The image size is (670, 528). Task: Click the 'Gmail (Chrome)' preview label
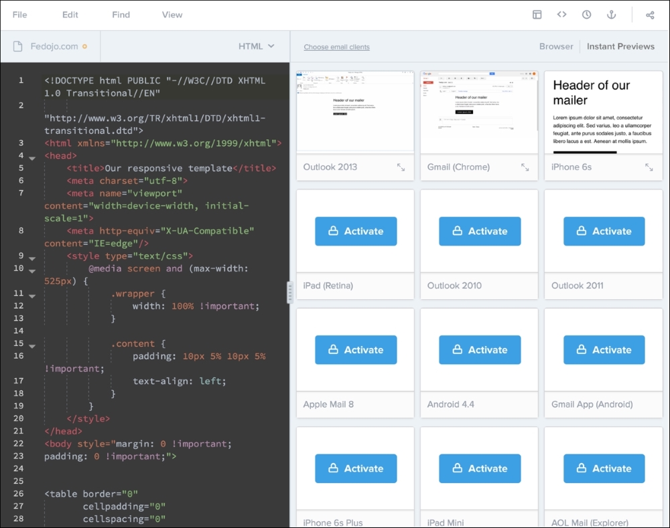(x=458, y=167)
